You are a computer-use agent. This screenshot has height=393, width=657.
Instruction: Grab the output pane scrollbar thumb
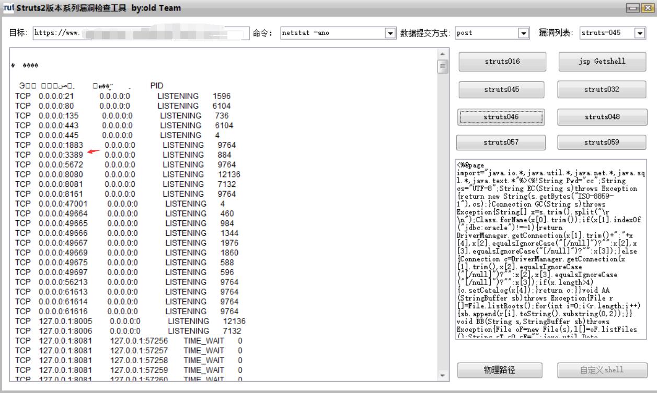pos(443,66)
